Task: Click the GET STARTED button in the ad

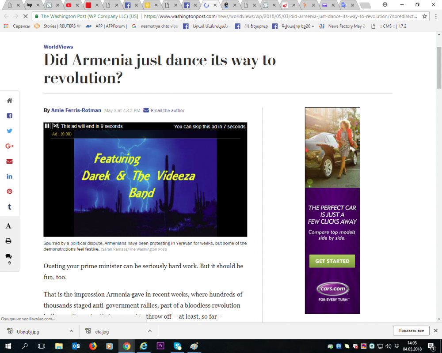Action: [332, 261]
